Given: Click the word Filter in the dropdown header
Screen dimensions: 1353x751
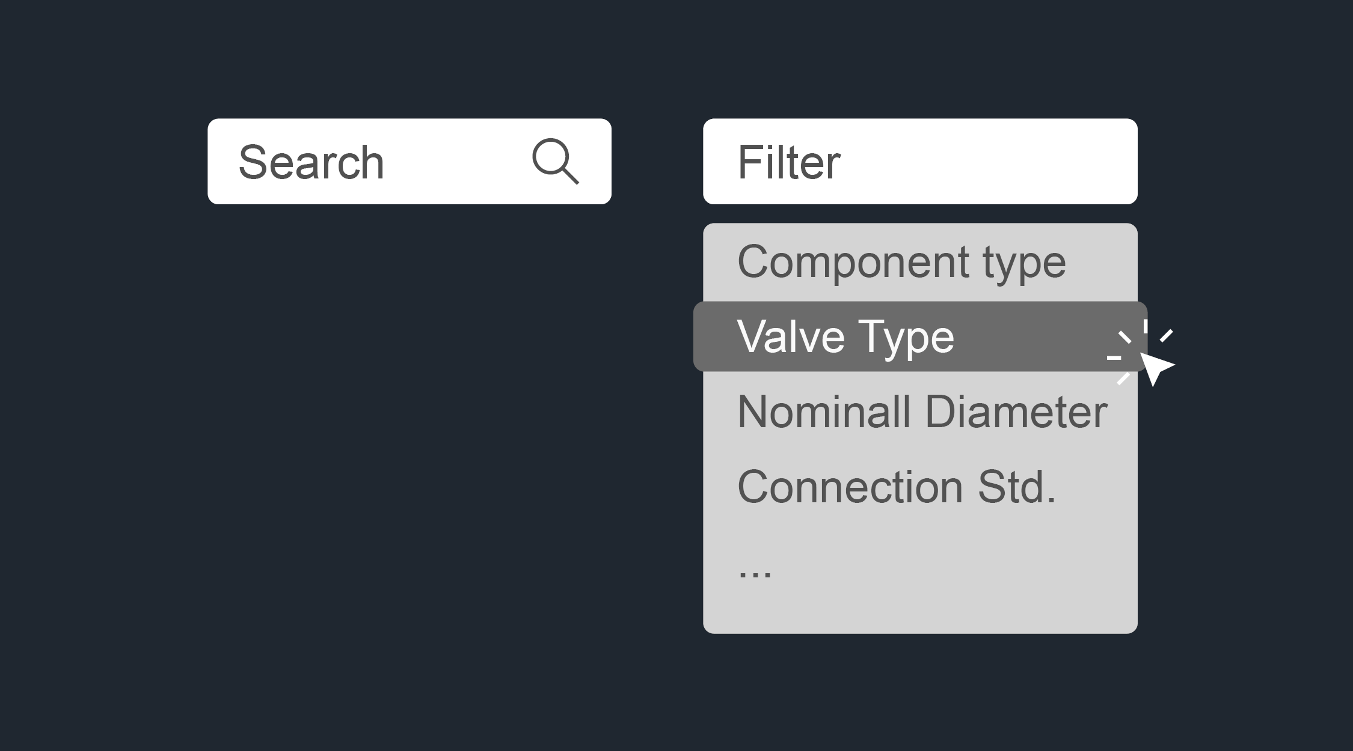Looking at the screenshot, I should click(788, 162).
